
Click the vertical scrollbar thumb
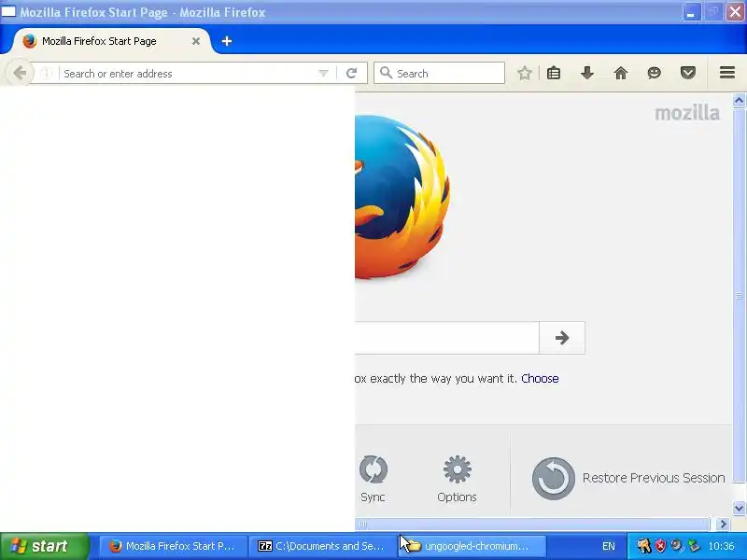pos(739,296)
